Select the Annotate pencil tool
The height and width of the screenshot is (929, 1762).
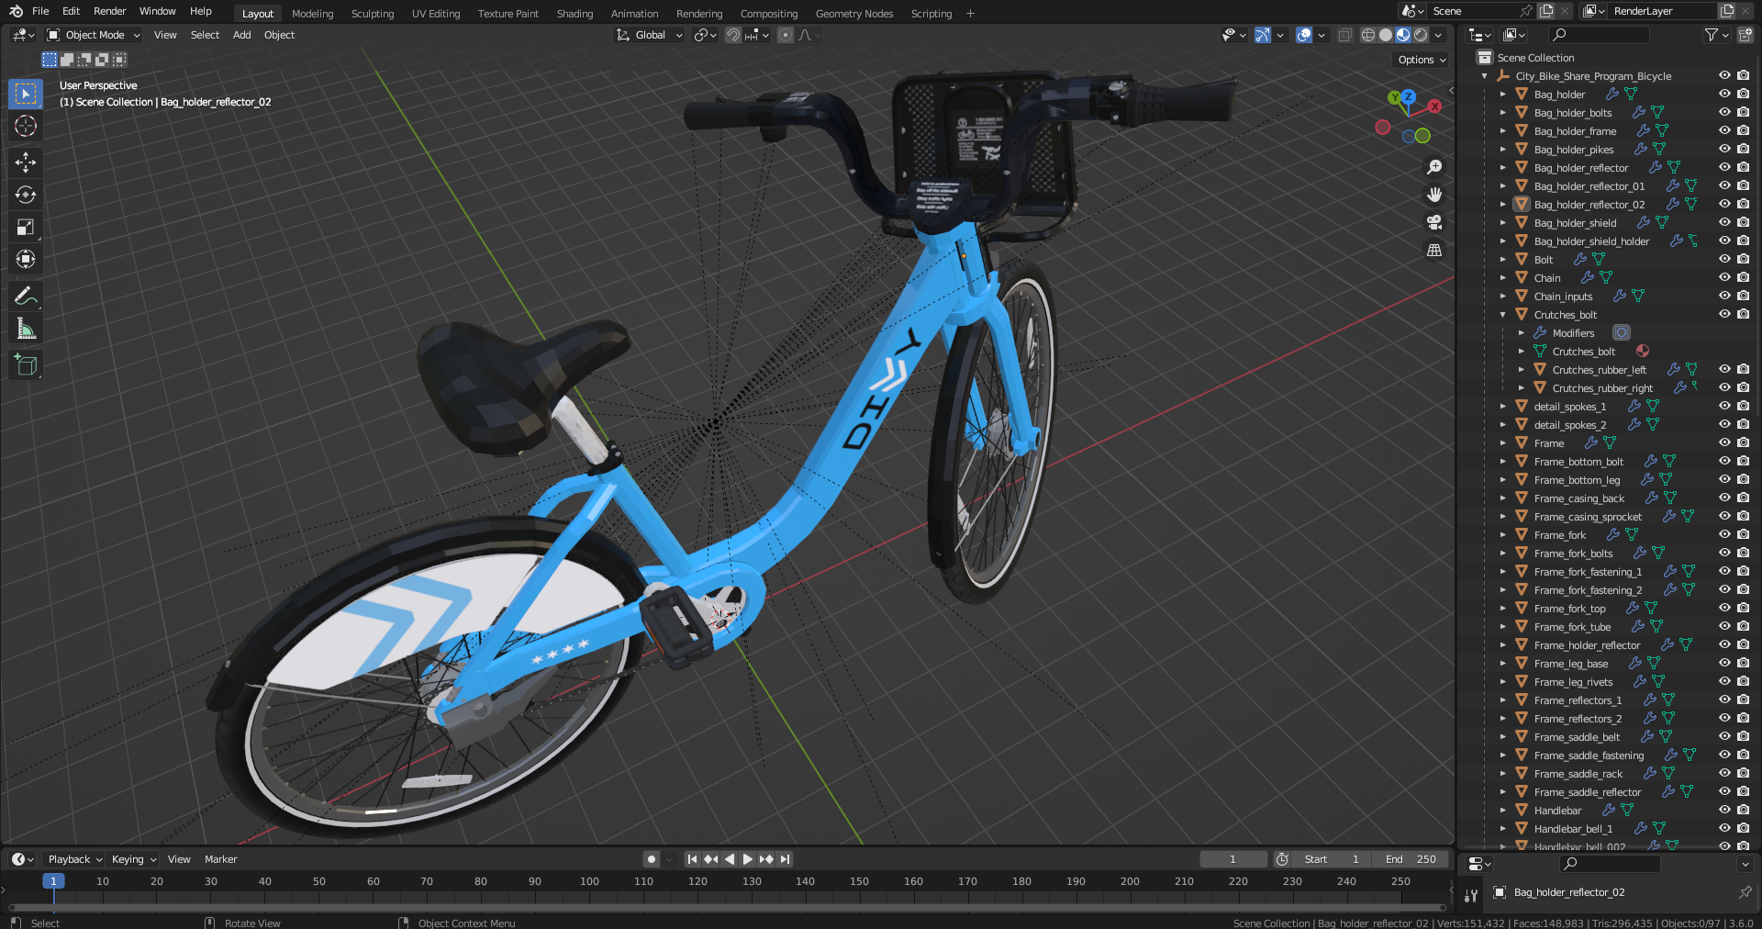(26, 296)
